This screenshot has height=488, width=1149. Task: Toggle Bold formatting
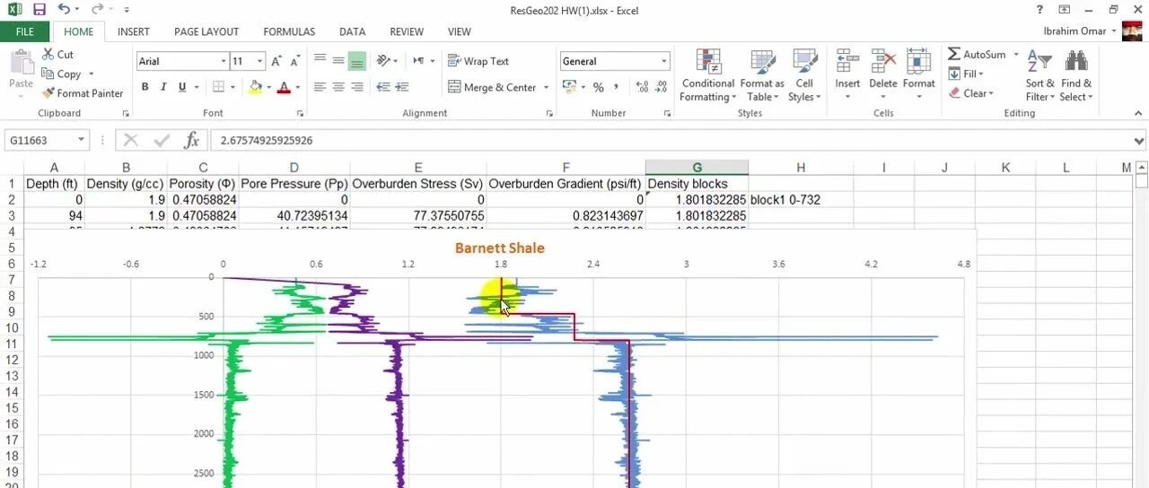pos(145,87)
